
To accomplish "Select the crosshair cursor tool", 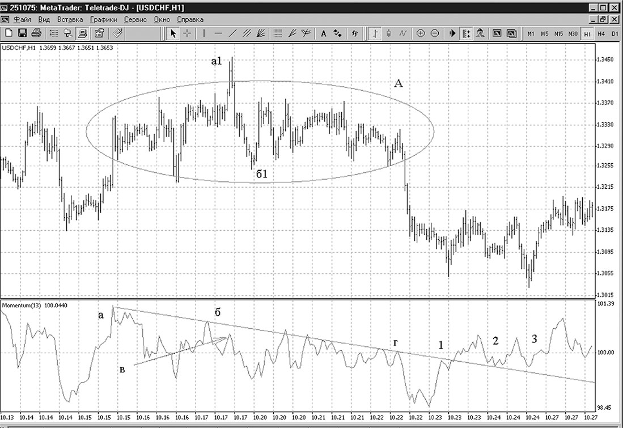I will tap(187, 34).
